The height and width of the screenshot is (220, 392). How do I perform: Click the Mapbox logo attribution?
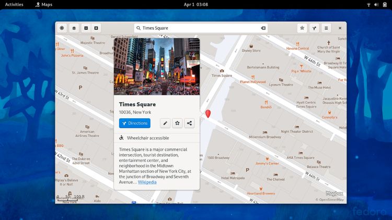(335, 193)
